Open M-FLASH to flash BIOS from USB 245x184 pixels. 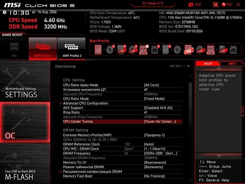(x=25, y=164)
